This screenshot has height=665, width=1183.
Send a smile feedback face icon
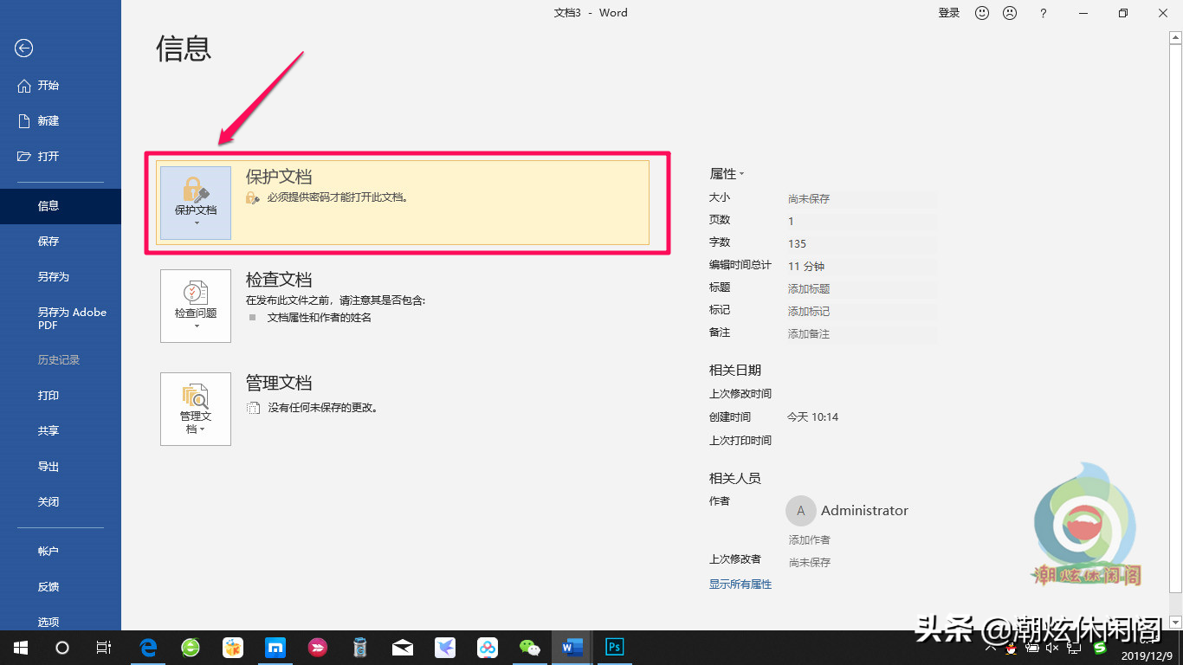[982, 13]
